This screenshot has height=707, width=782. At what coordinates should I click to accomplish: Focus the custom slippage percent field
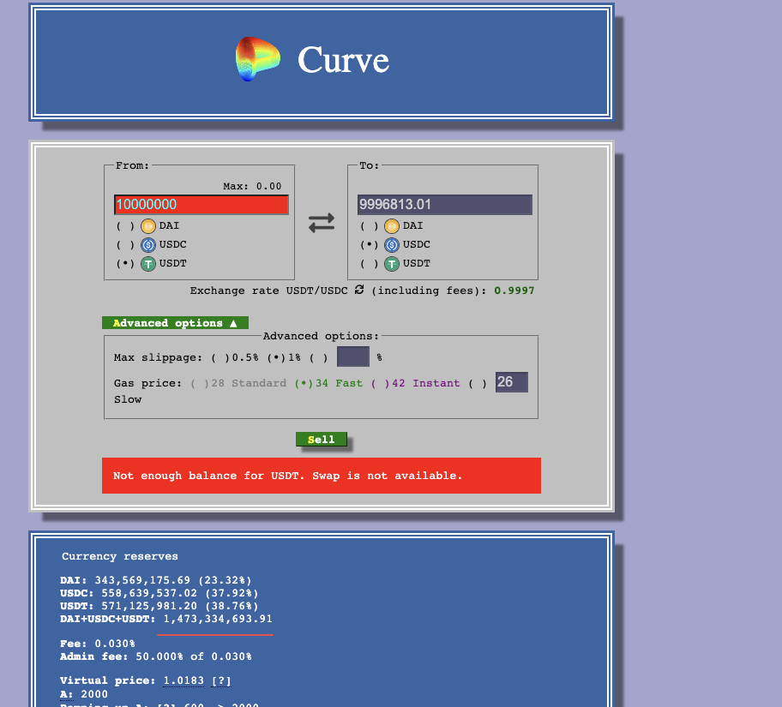click(353, 356)
